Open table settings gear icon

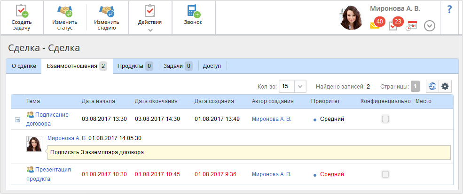(x=445, y=86)
